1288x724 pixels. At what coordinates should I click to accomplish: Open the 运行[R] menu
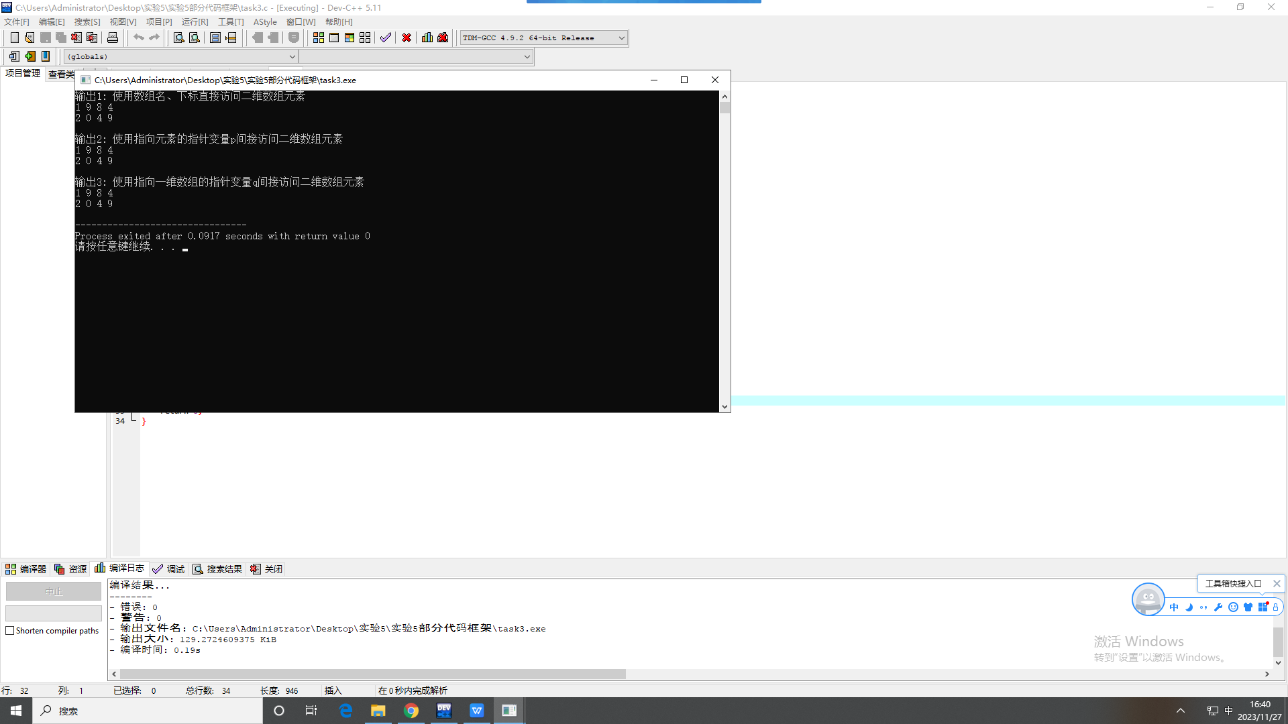click(195, 22)
